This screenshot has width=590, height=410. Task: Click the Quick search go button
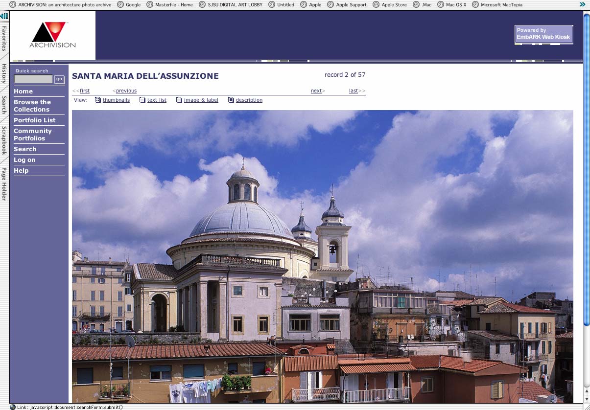click(59, 79)
